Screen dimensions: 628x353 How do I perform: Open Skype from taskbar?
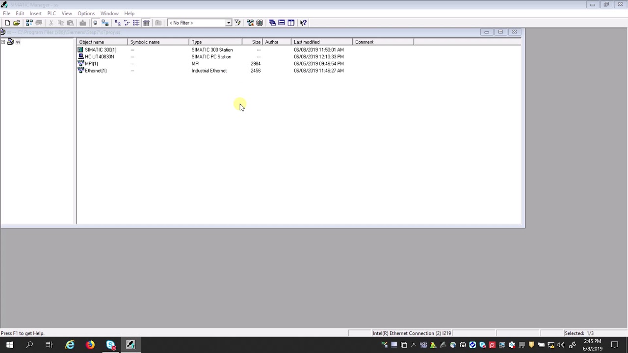click(x=110, y=345)
